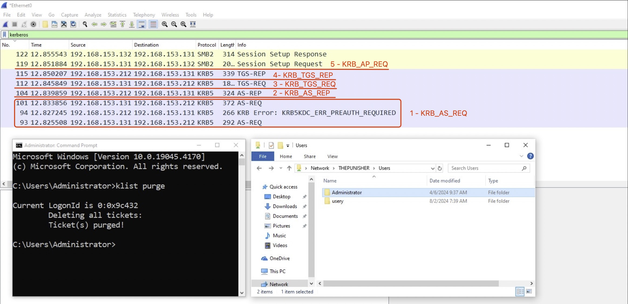Restart the current capture in Wireshark
628x304 pixels.
[24, 25]
